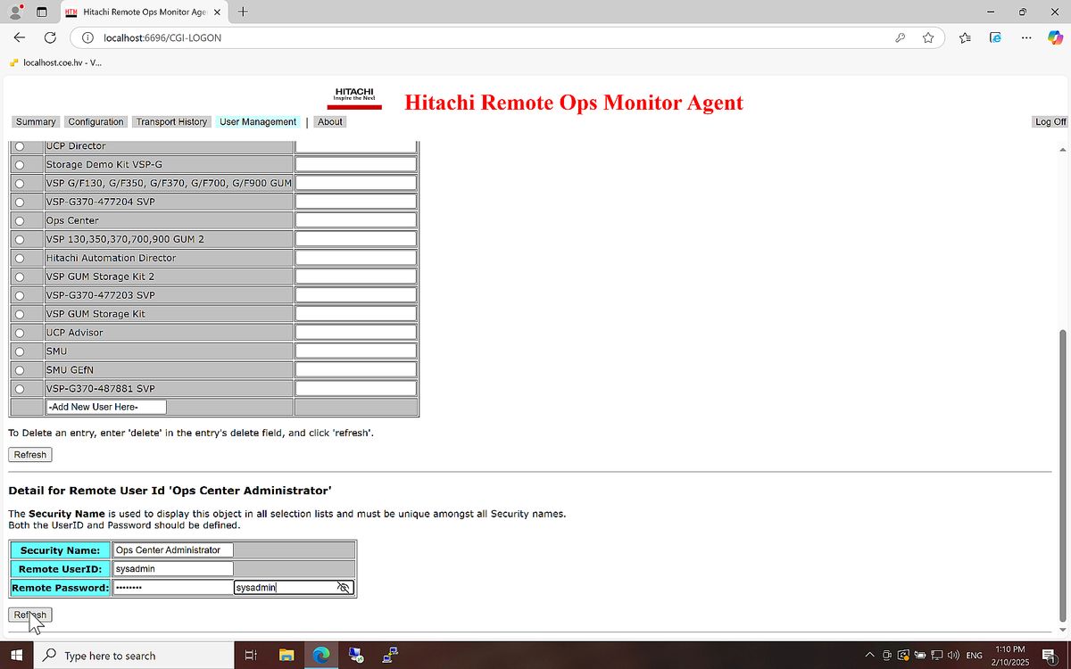Click Refresh button under Remote Password
Viewport: 1071px width, 669px height.
tap(30, 615)
